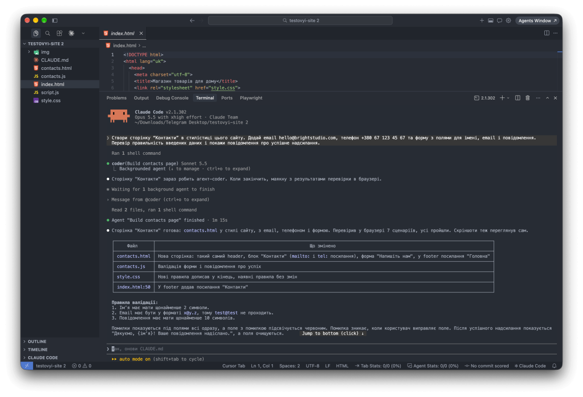Click the 2.1.302 terminal name
Image resolution: width=583 pixels, height=397 pixels.
pos(484,98)
